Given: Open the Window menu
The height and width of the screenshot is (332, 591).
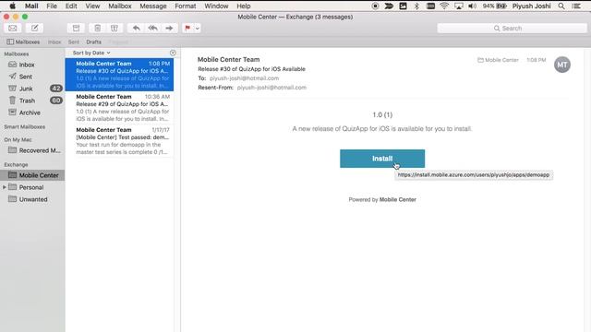Looking at the screenshot, I should click(216, 6).
